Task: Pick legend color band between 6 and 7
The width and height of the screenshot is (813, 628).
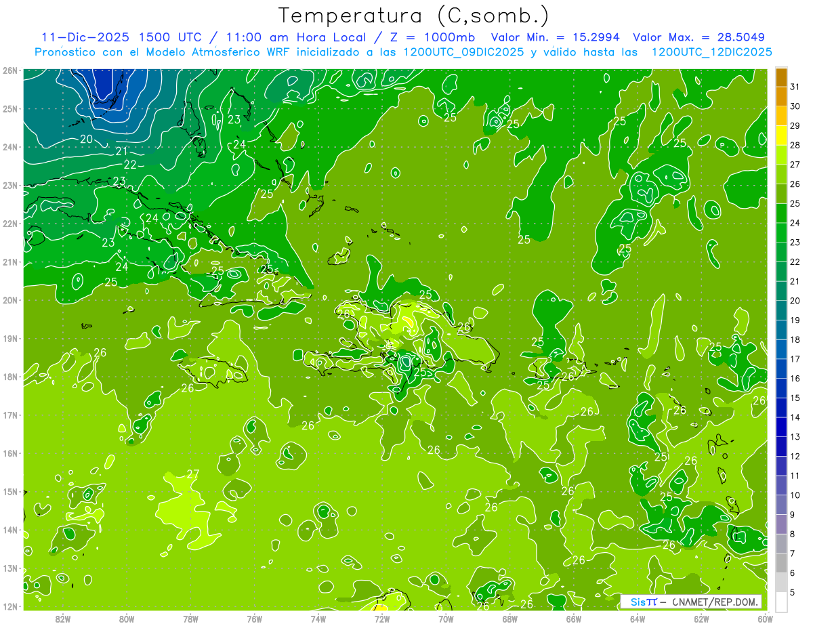Action: pos(781,563)
